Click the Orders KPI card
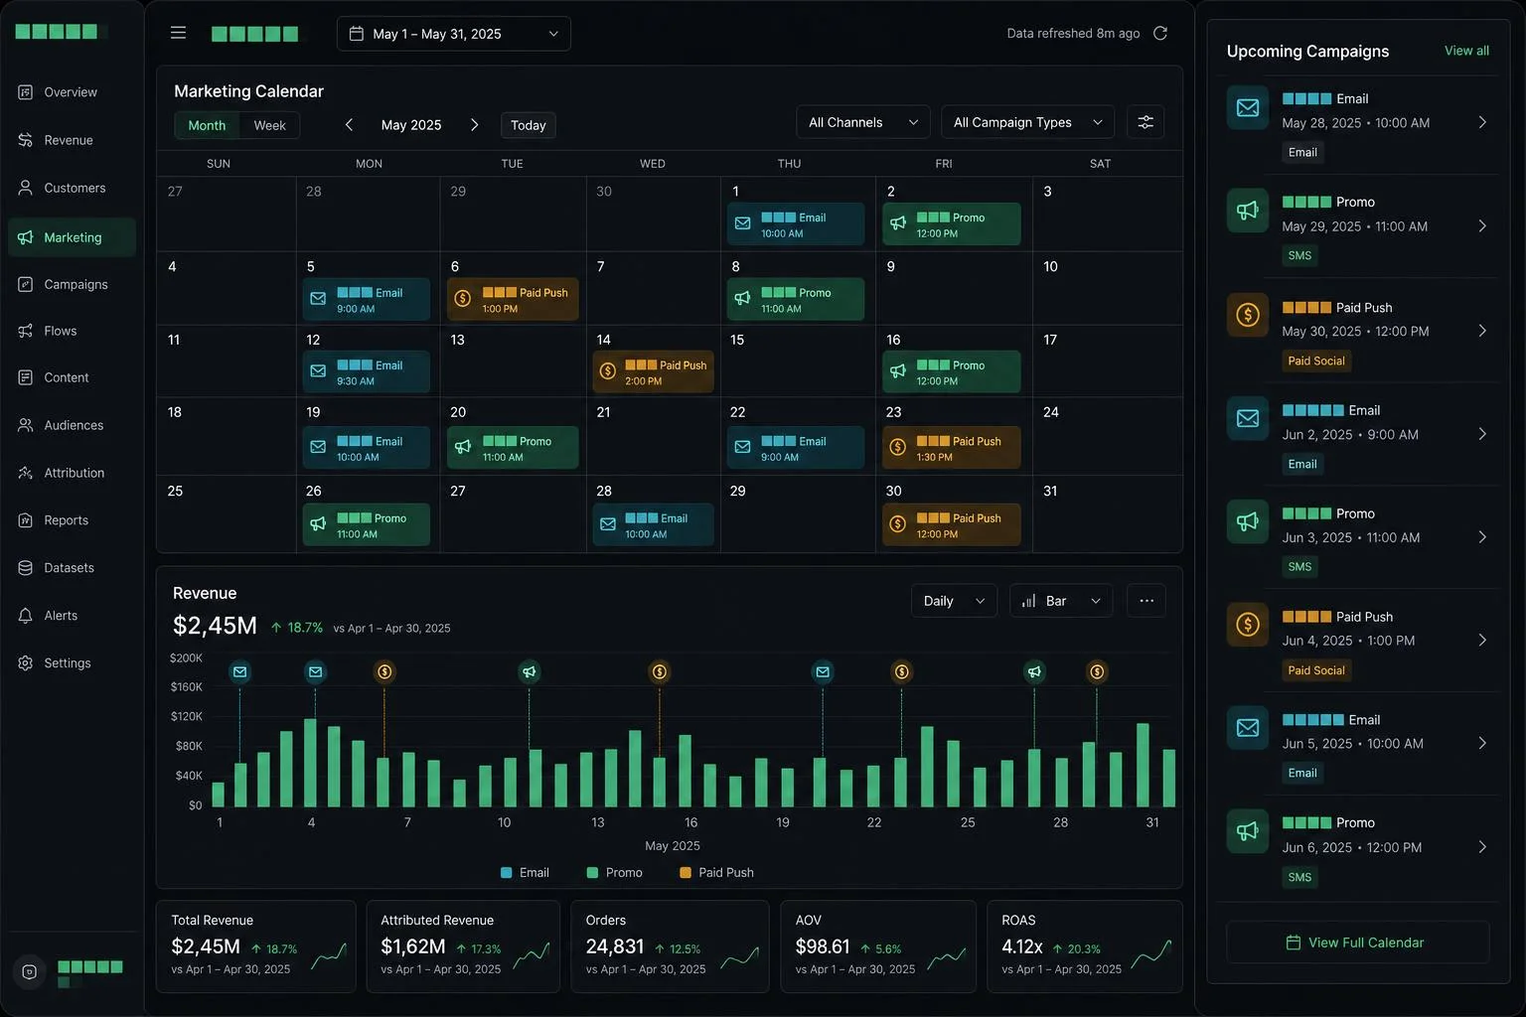This screenshot has width=1526, height=1017. click(671, 946)
